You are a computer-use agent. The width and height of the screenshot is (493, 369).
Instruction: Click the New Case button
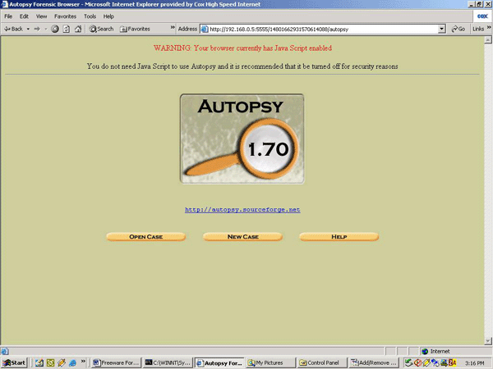[242, 237]
